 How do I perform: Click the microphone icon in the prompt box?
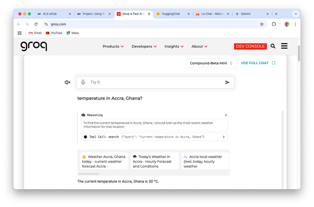tap(83, 82)
